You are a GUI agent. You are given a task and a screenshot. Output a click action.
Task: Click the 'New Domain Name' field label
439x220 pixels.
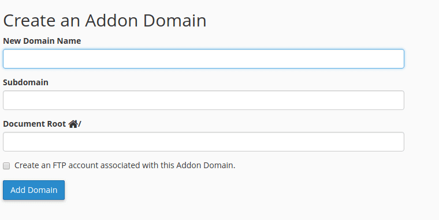point(42,41)
